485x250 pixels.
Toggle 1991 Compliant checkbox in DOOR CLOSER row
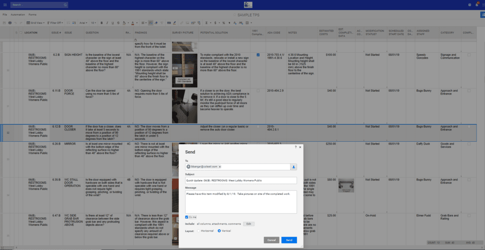258,127
